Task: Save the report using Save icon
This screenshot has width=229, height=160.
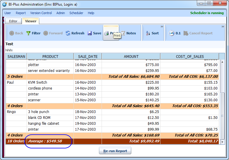Action: (90, 33)
